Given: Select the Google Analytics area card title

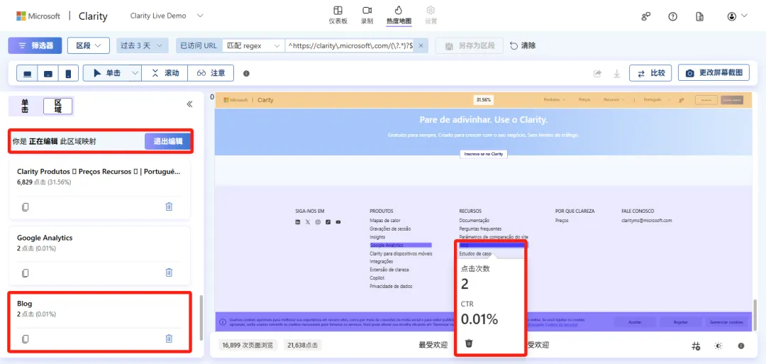Looking at the screenshot, I should click(45, 238).
